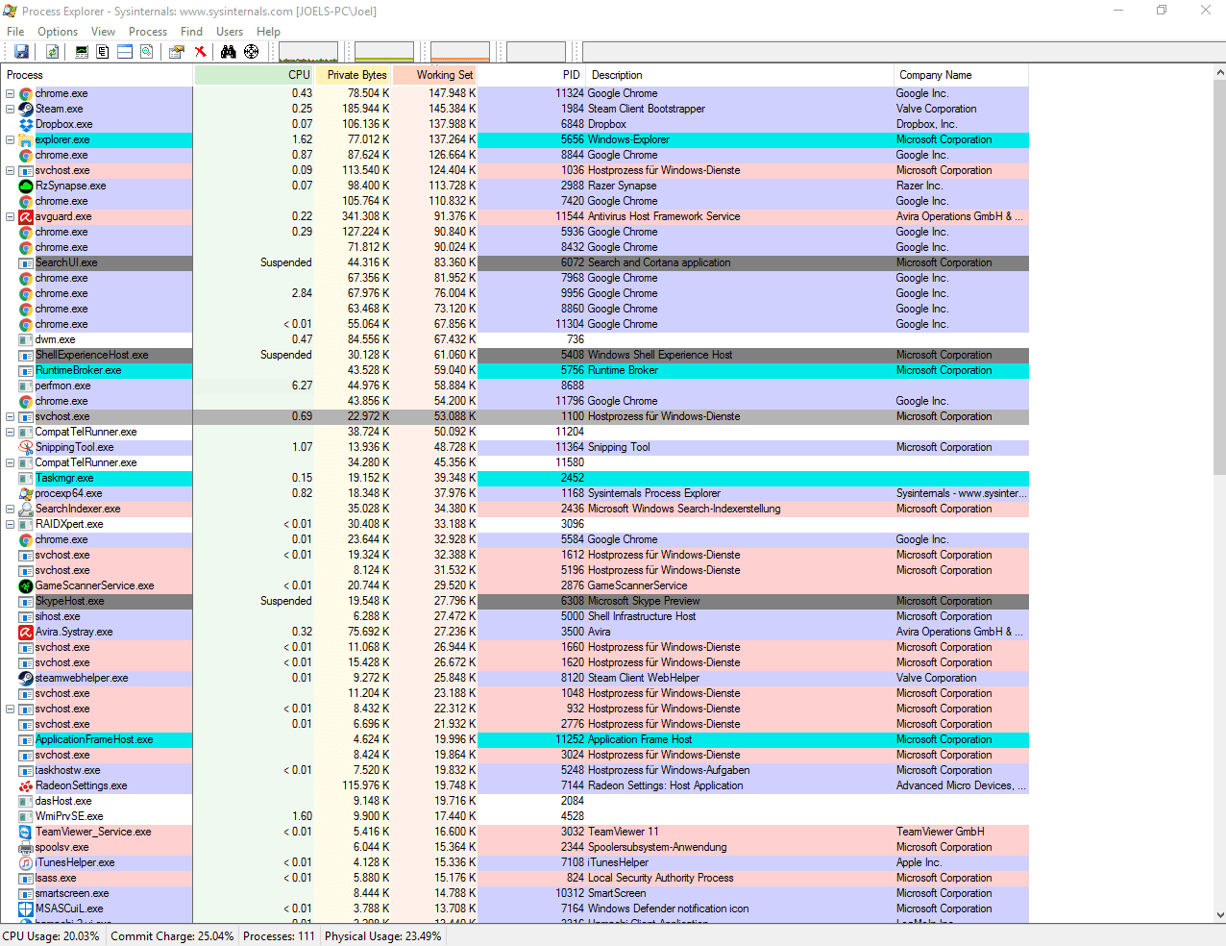The width and height of the screenshot is (1226, 946).
Task: Click the iTunesHelper.exe icon
Action: pos(26,862)
